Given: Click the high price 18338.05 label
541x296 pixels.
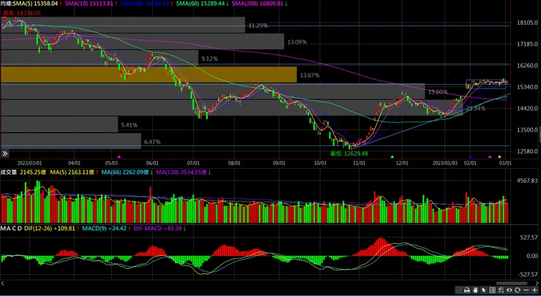Looking at the screenshot, I should (x=22, y=13).
